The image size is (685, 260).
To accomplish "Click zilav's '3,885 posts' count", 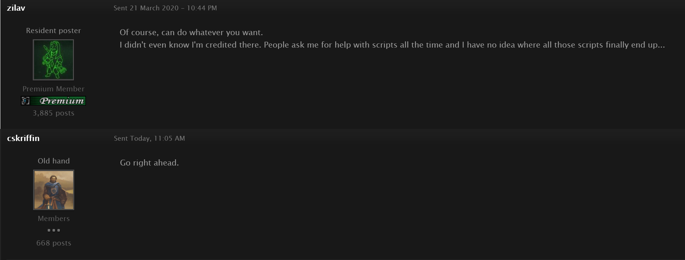I will click(54, 113).
